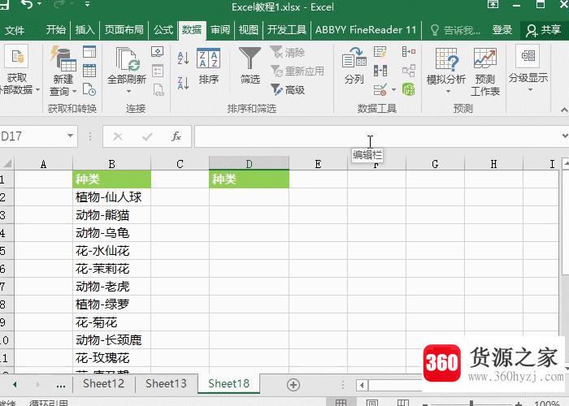The height and width of the screenshot is (406, 569).
Task: Click the horizontal scrollbar left arrow
Action: (x=362, y=385)
